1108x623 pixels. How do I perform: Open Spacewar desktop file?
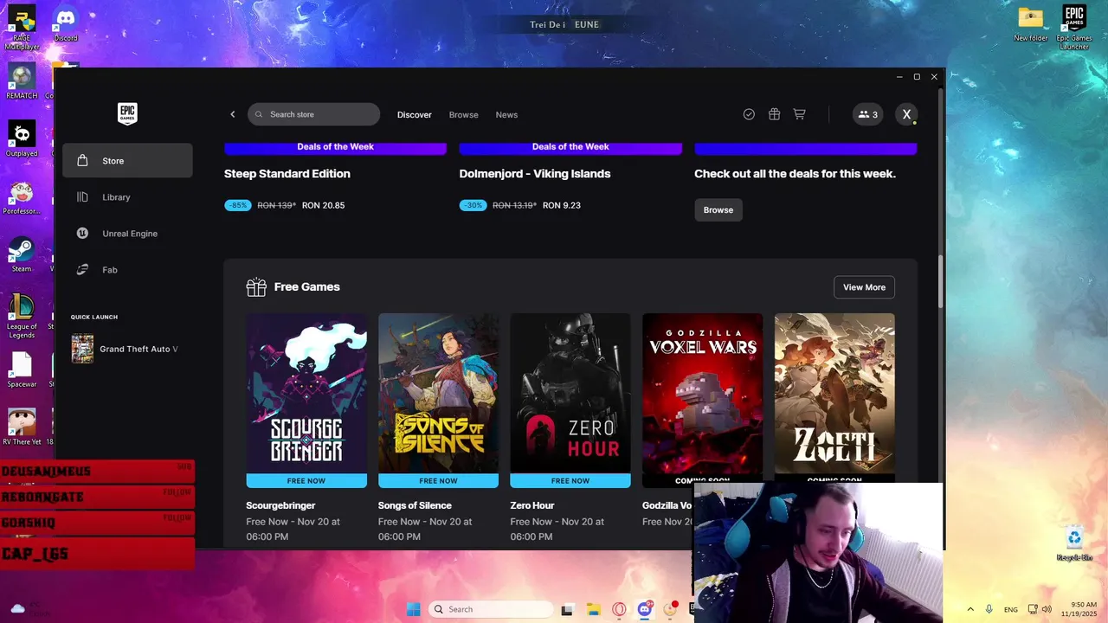(x=22, y=369)
